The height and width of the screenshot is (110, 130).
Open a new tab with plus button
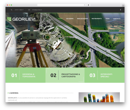coord(123,6)
